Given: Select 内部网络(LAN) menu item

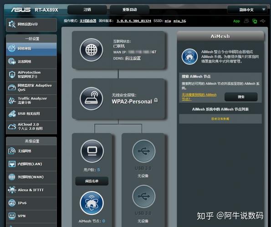Looking at the screenshot, I should tap(31, 164).
